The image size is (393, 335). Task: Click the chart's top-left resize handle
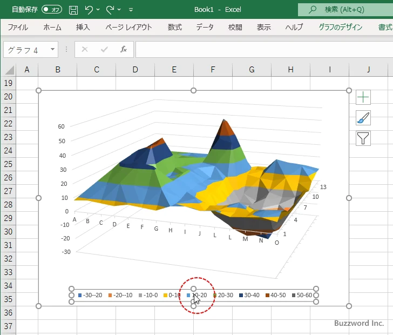pyautogui.click(x=39, y=90)
